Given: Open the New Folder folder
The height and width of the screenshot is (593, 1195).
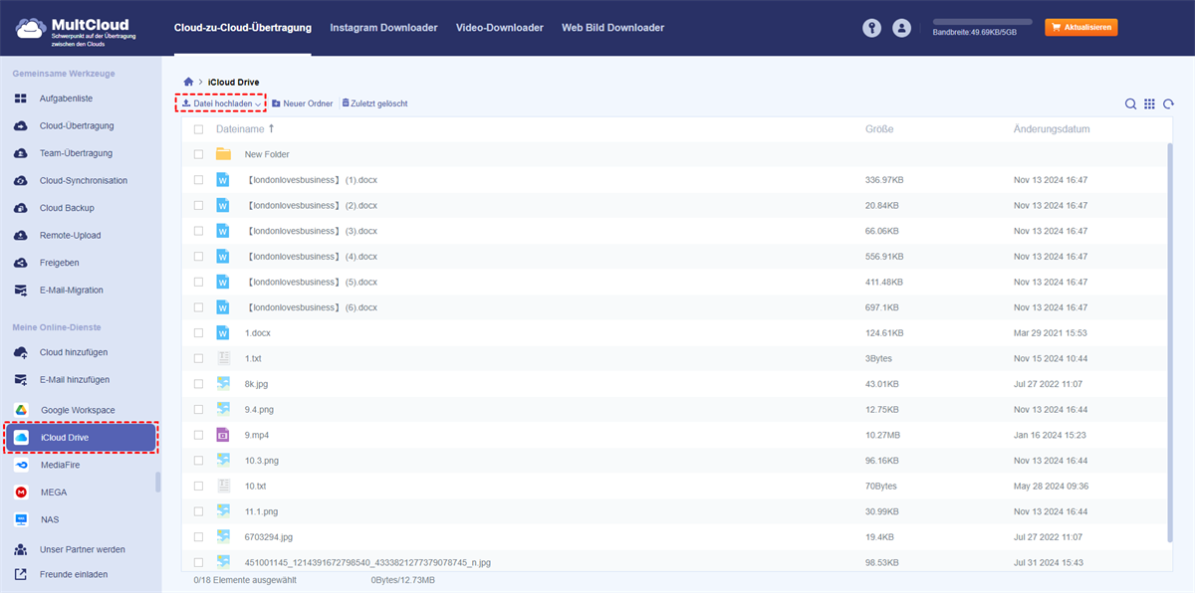Looking at the screenshot, I should tap(267, 154).
